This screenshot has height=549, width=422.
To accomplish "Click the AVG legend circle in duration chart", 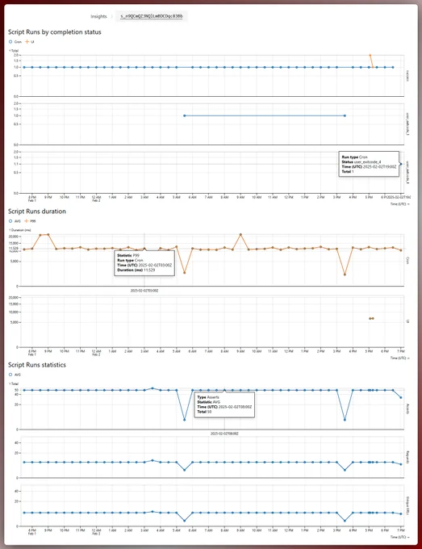I will point(10,221).
